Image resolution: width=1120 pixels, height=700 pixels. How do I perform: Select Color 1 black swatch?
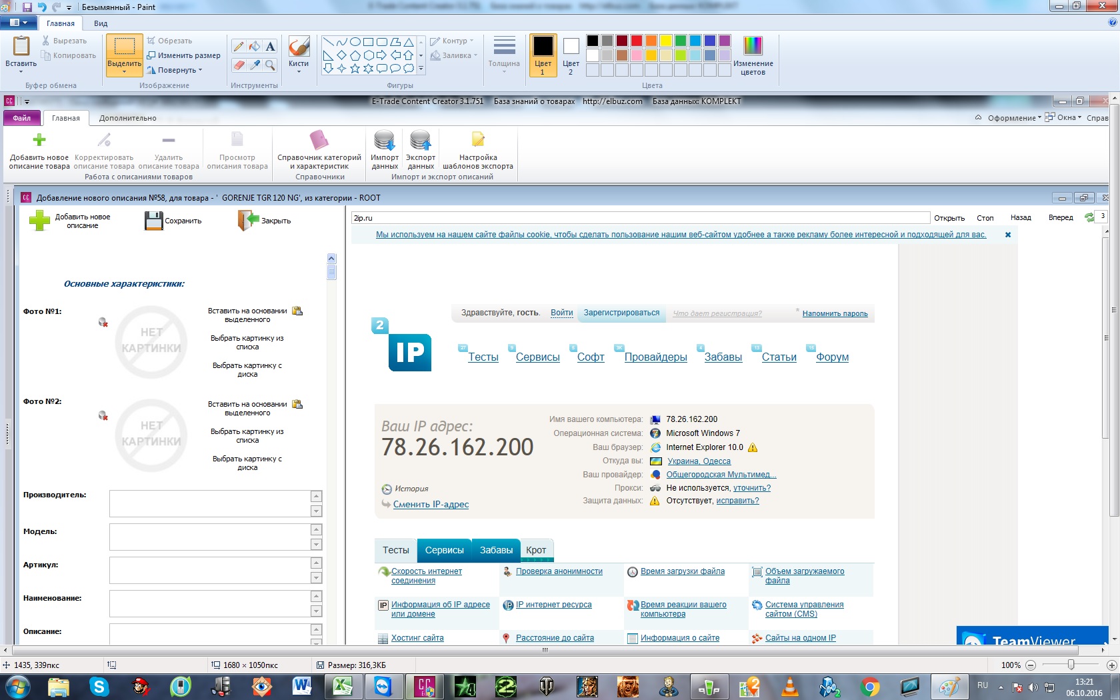click(543, 55)
